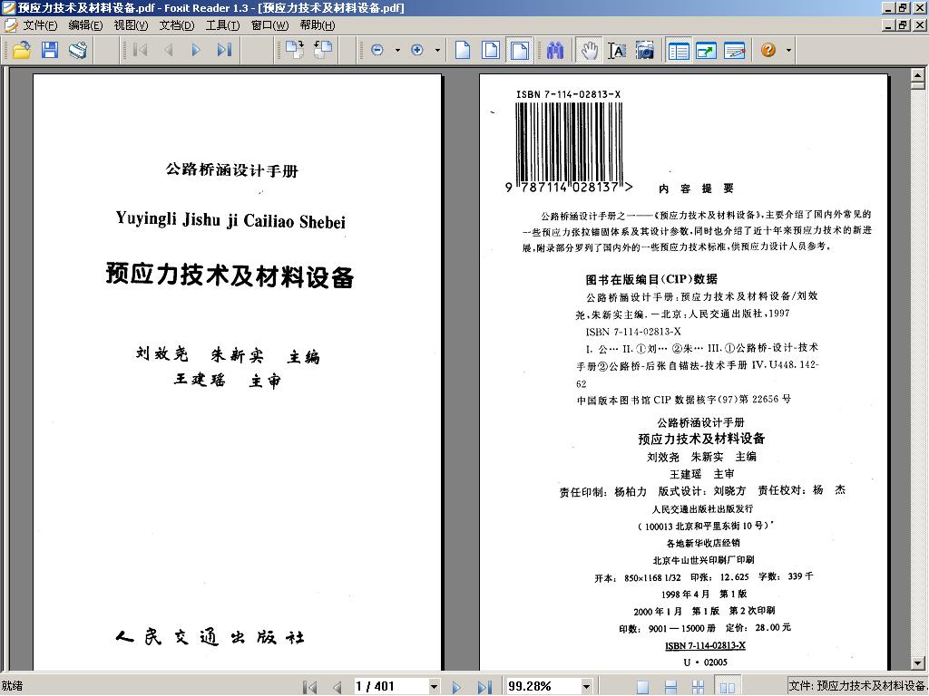The width and height of the screenshot is (929, 696).
Task: Select the Hand tool
Action: pos(589,51)
